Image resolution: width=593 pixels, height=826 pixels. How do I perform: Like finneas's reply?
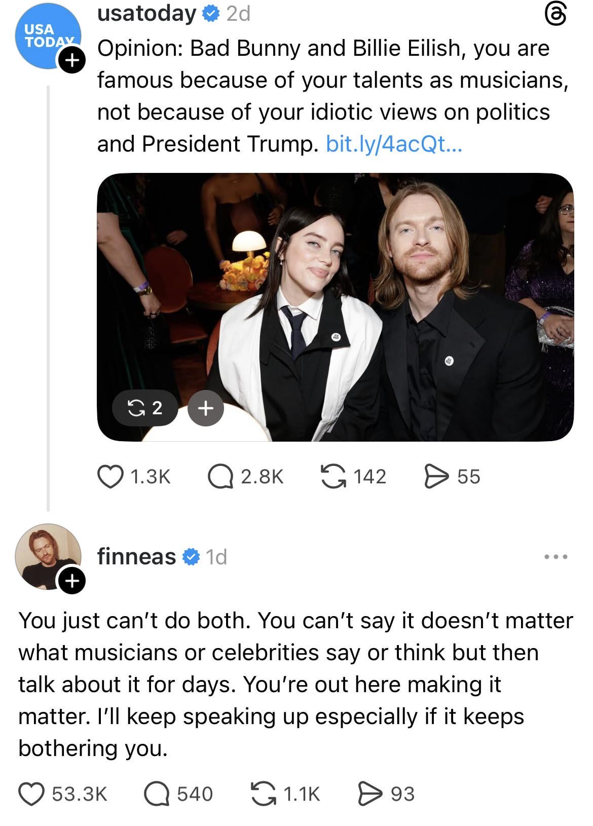31,794
